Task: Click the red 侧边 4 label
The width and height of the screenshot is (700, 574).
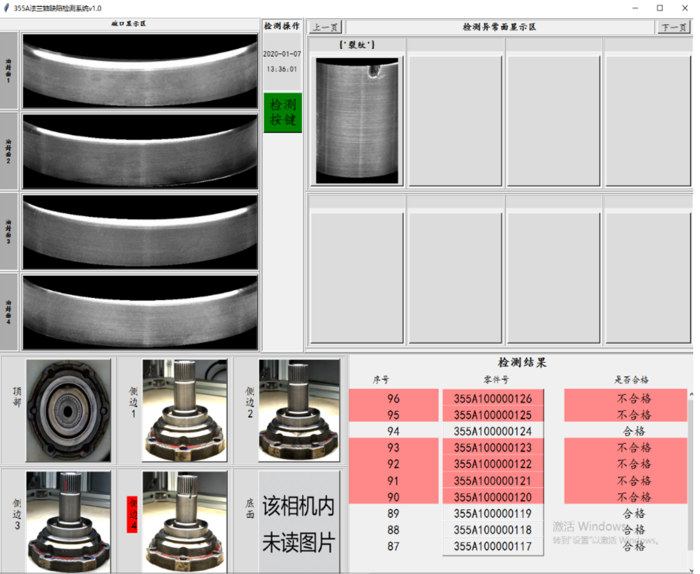Action: click(x=132, y=514)
